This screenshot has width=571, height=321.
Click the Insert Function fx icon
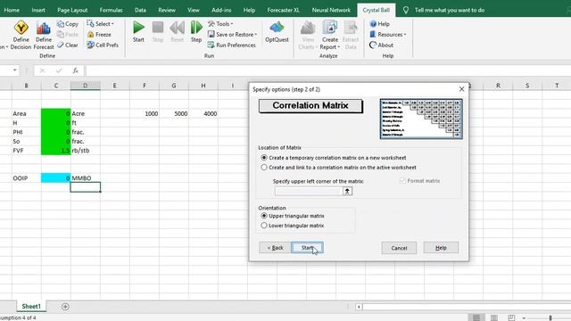tap(75, 70)
